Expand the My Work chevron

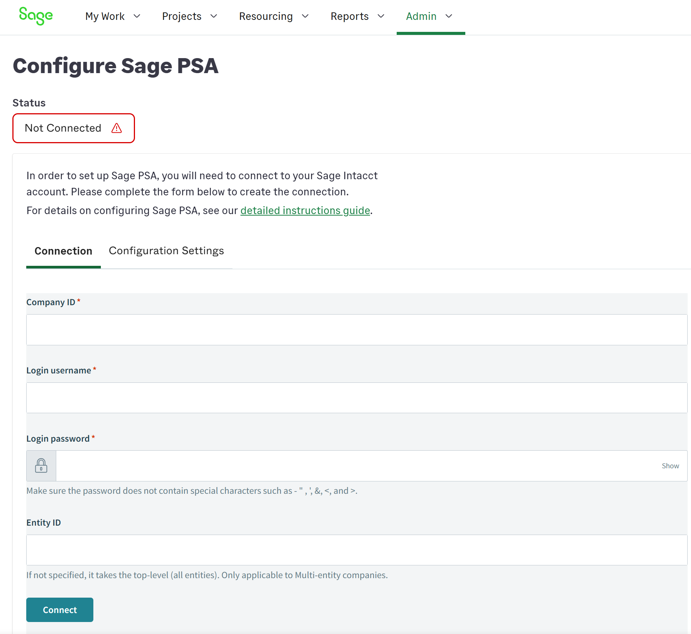point(137,16)
